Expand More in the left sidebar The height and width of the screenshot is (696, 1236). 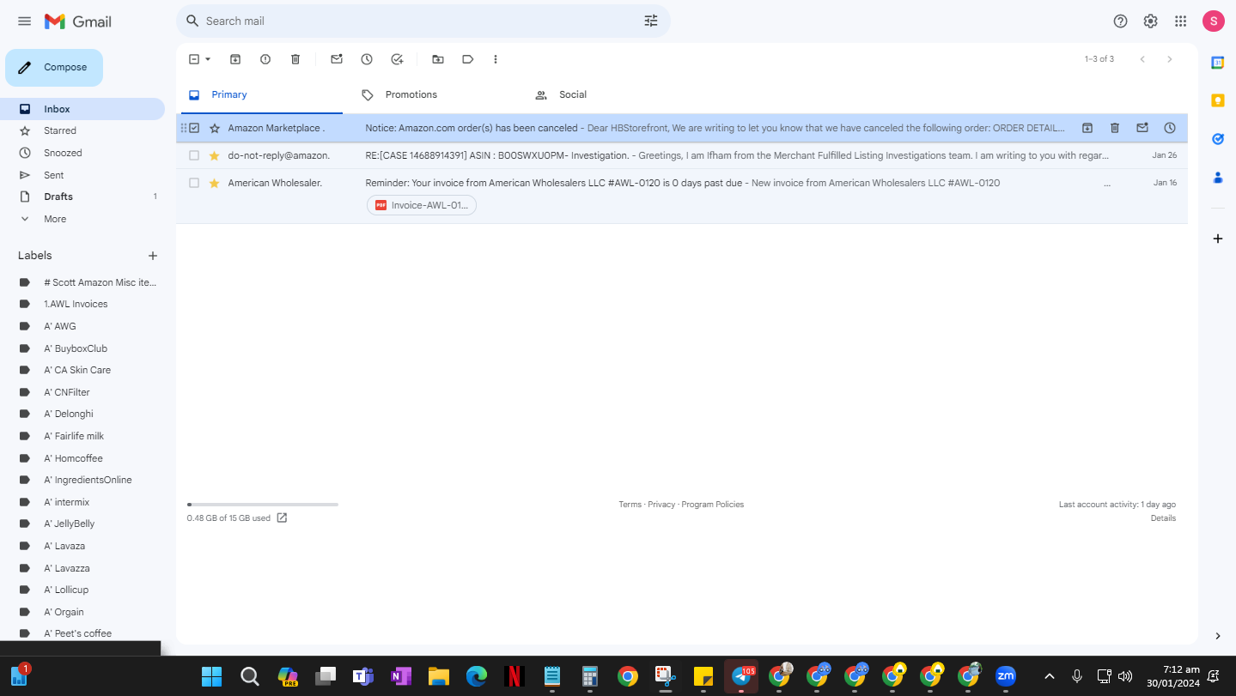pos(55,219)
